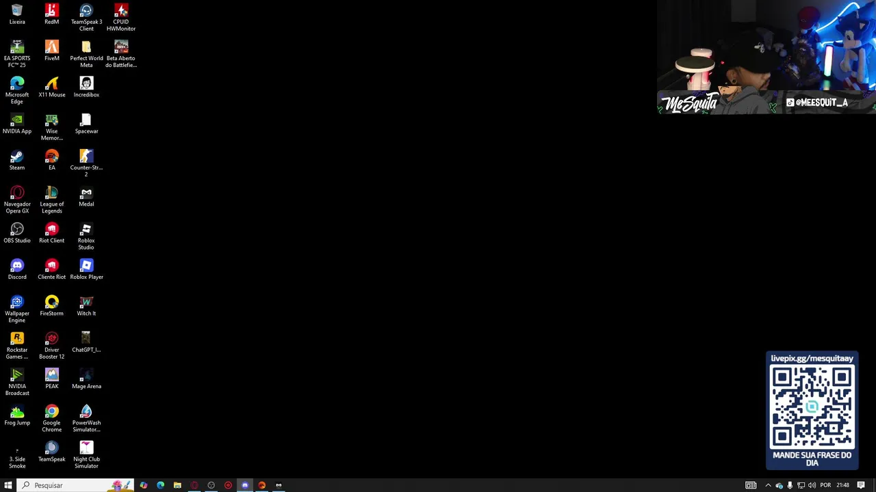Select Navegador Opera GX desktop icon
This screenshot has height=492, width=876.
click(17, 200)
